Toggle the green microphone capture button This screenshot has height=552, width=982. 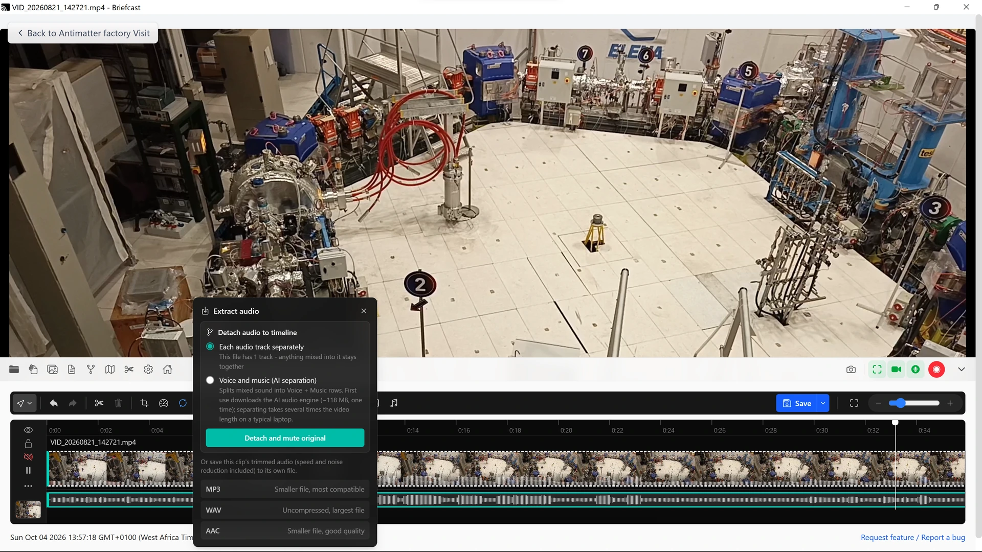pos(916,369)
